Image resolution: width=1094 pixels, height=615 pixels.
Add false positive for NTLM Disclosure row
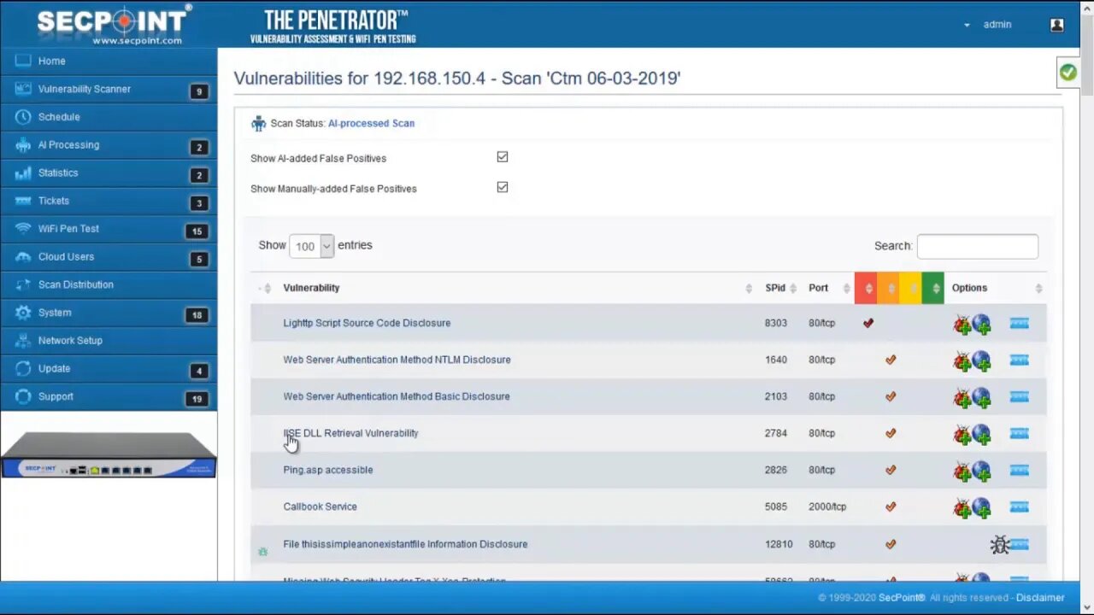tap(962, 361)
